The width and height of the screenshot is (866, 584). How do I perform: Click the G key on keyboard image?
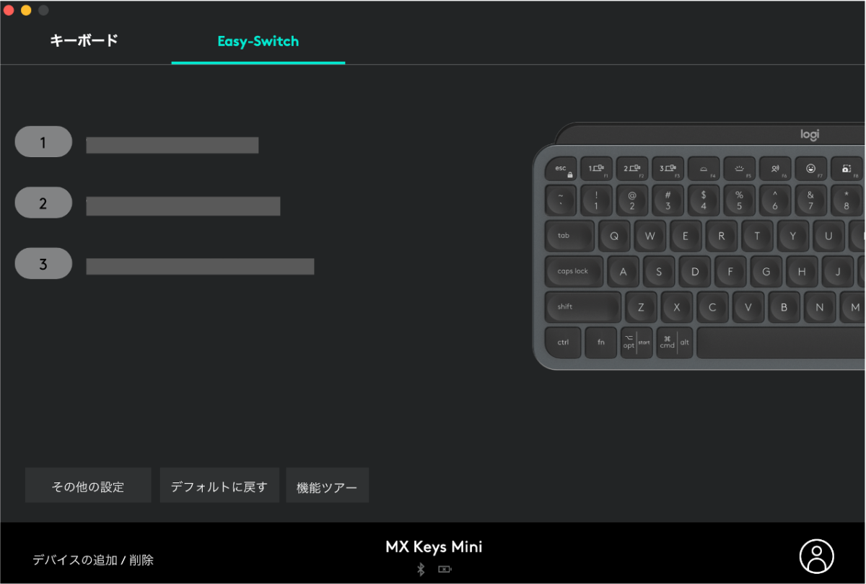(766, 271)
